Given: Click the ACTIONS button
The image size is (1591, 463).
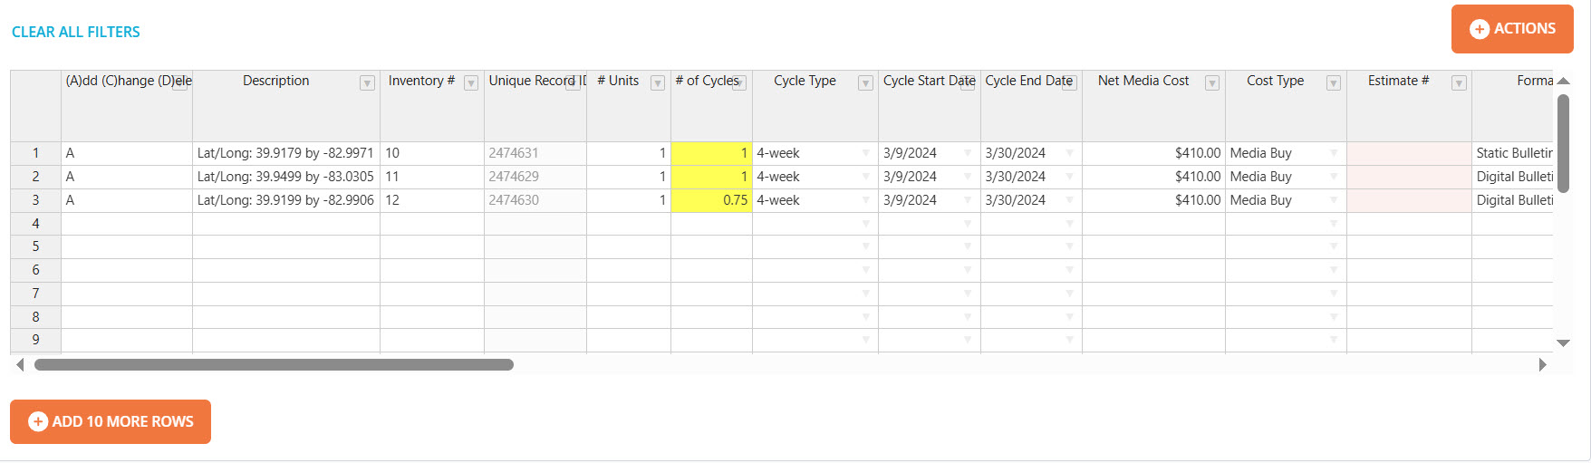Looking at the screenshot, I should point(1511,29).
